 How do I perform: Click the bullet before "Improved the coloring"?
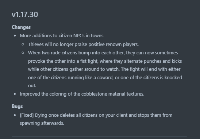(15, 94)
